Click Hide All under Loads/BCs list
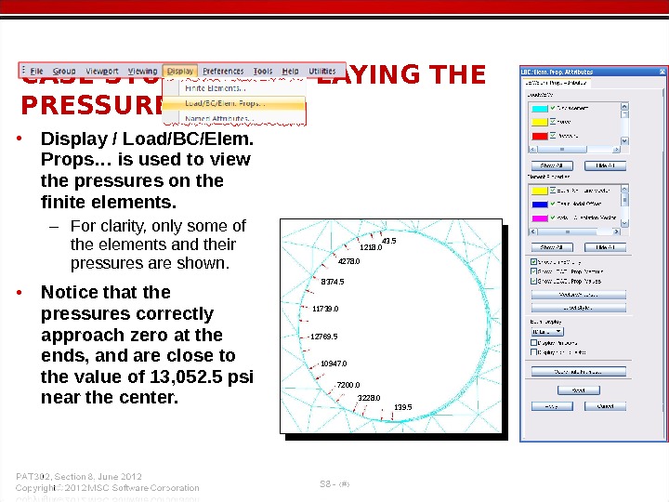The height and width of the screenshot is (502, 669). click(605, 165)
